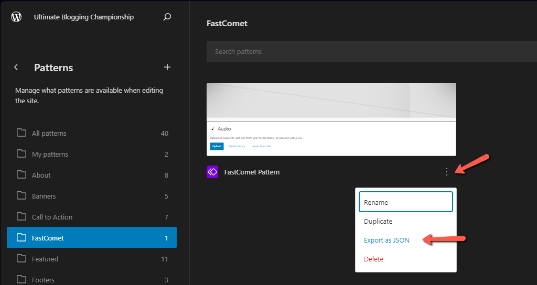Open the three-dot actions menu for FastComet Pattern
537x285 pixels.
click(446, 172)
